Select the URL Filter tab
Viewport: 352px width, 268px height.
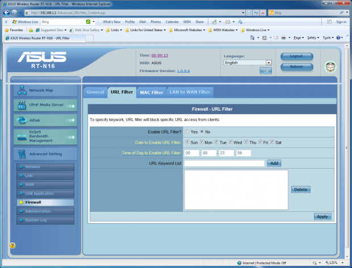click(x=122, y=92)
